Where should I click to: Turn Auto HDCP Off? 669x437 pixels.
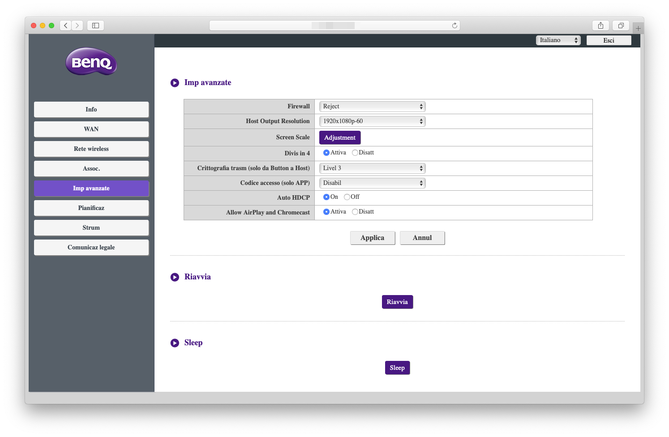tap(347, 197)
